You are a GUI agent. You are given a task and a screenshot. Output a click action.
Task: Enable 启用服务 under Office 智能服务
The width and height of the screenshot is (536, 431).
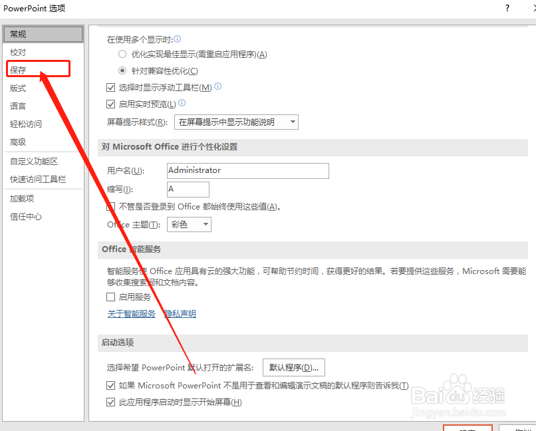[110, 297]
